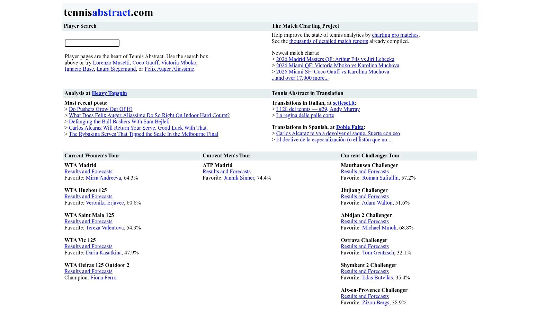This screenshot has height=312, width=554.
Task: Click the Player Search input box
Action: coord(92,43)
